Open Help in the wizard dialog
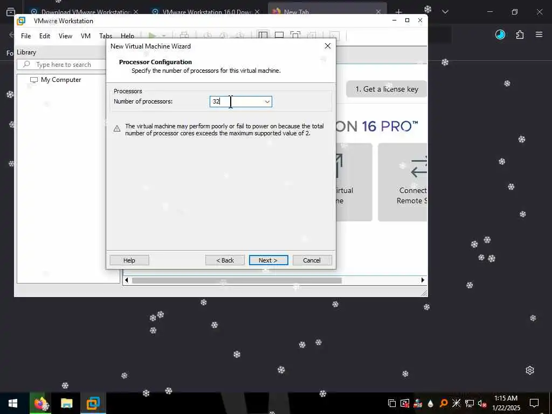 coord(129,260)
